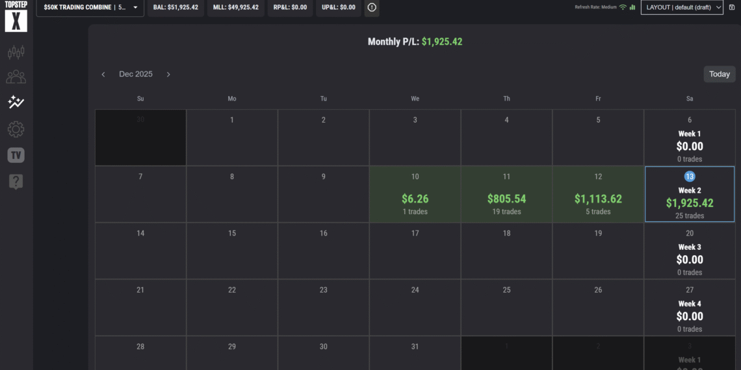
Task: Select calendar day 18
Action: [x=506, y=251]
